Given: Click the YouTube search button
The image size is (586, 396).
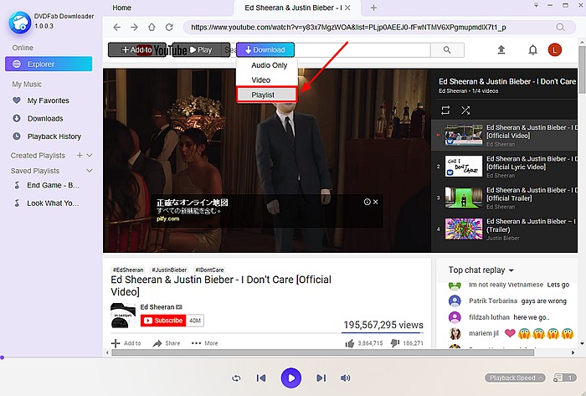Looking at the screenshot, I should pyautogui.click(x=447, y=49).
